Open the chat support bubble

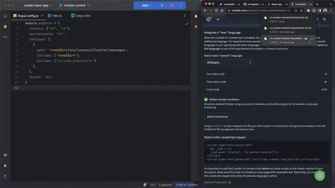tap(320, 175)
